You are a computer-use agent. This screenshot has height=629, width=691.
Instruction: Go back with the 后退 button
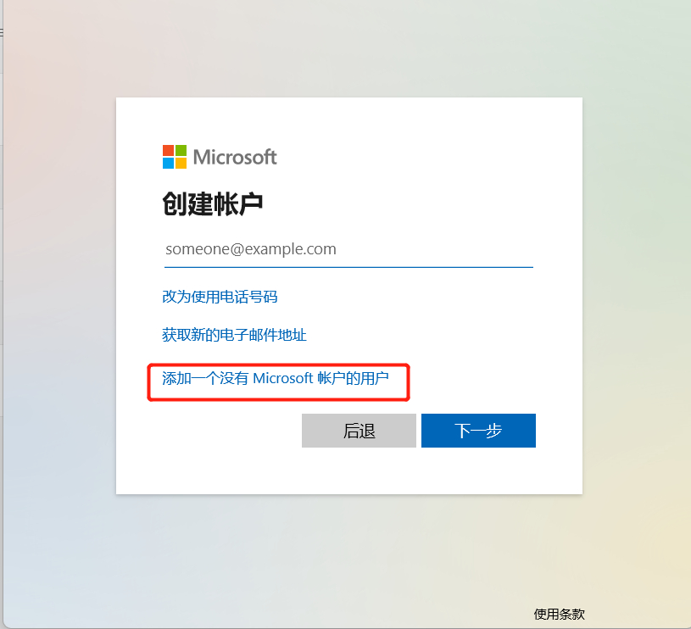tap(359, 431)
